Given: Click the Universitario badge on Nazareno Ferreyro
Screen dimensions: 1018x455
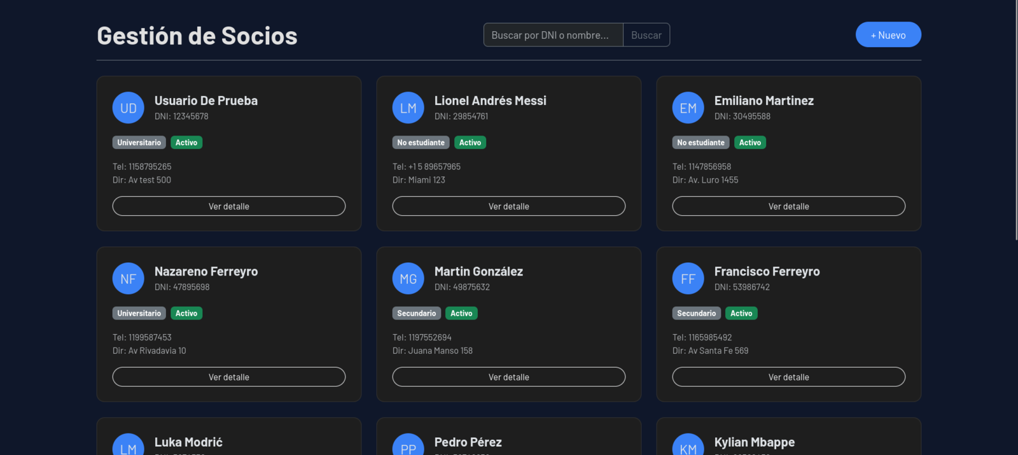Looking at the screenshot, I should coord(139,313).
